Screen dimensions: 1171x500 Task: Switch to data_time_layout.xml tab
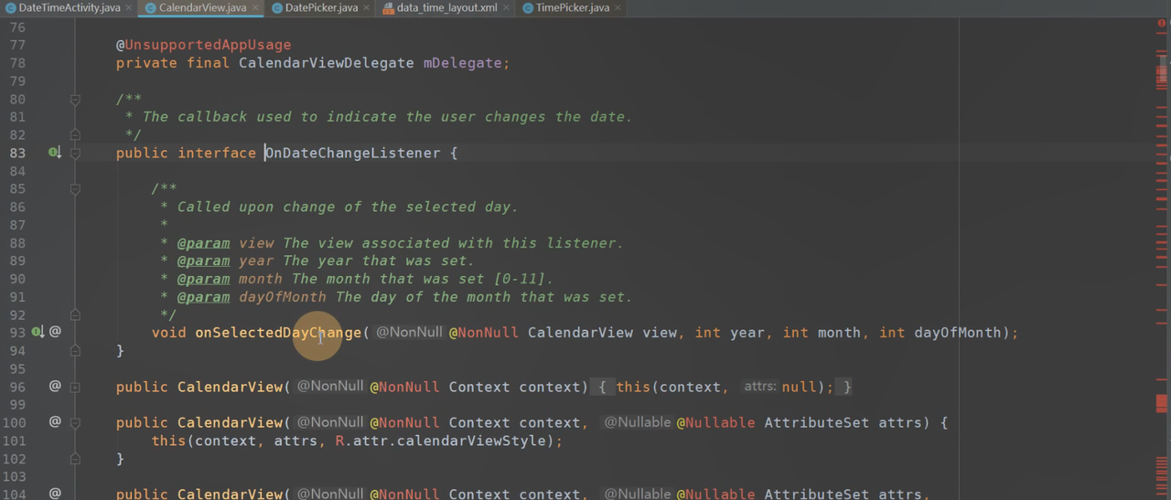pyautogui.click(x=446, y=7)
